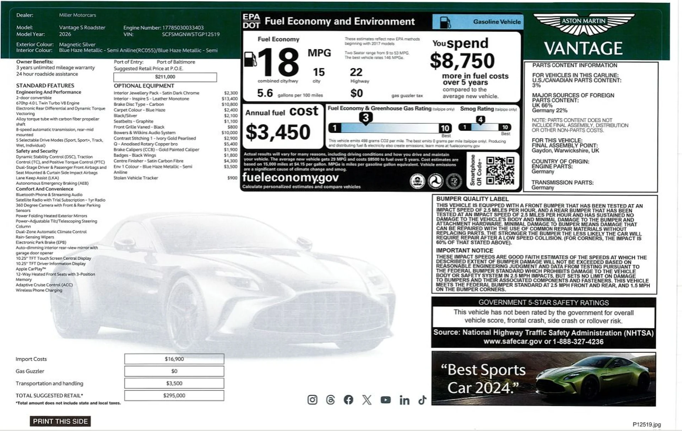
Task: Click the Suggested Retail Price $211,000 box
Action: [x=165, y=77]
